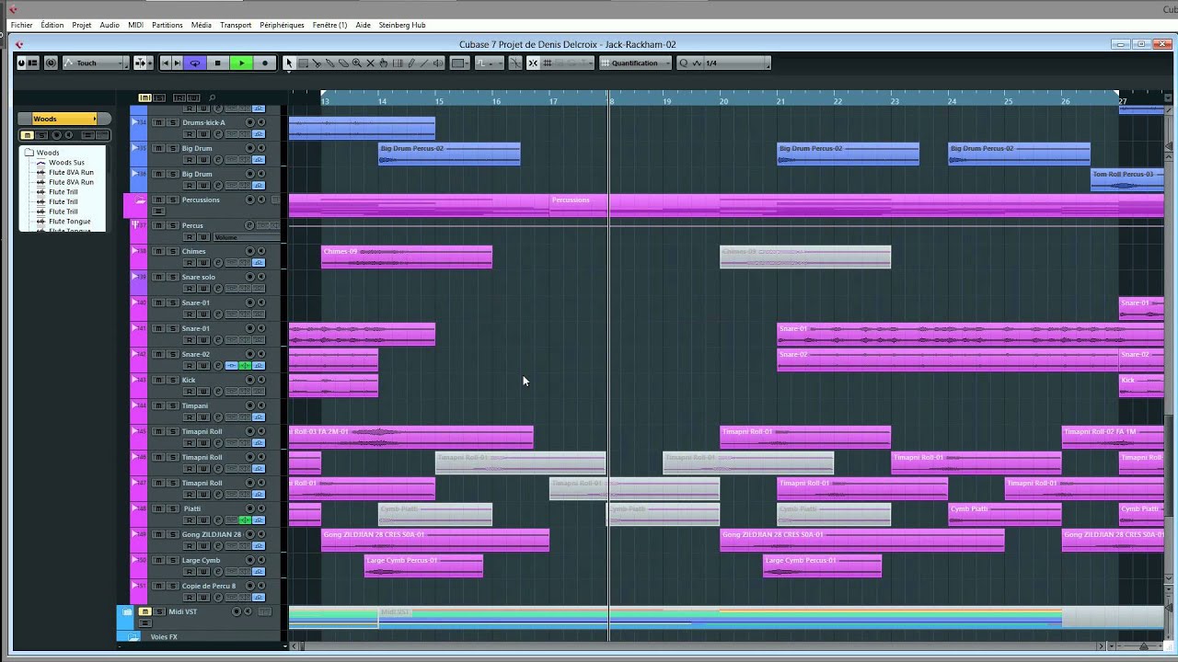
Task: Open the Édition menu
Action: [x=52, y=25]
